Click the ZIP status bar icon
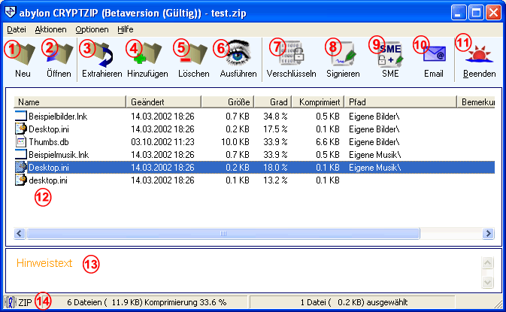This screenshot has height=312, width=506. point(10,302)
